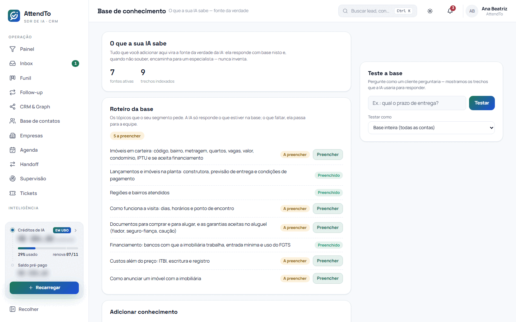The width and height of the screenshot is (516, 322).
Task: Click Preencher for Custos além do preço
Action: (x=328, y=261)
